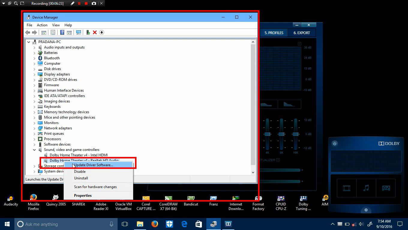Image resolution: width=408 pixels, height=230 pixels.
Task: Open Franz desktop shortcut
Action: pyautogui.click(x=213, y=201)
